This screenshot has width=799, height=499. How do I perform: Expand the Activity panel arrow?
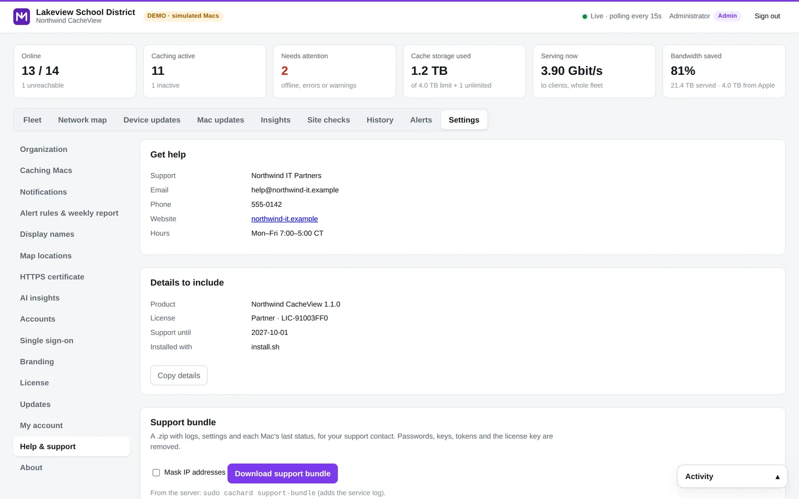(x=777, y=477)
